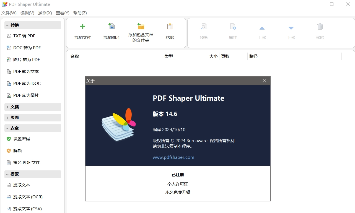Maximize the PDF Shaper Ultimate window

pos(332,4)
